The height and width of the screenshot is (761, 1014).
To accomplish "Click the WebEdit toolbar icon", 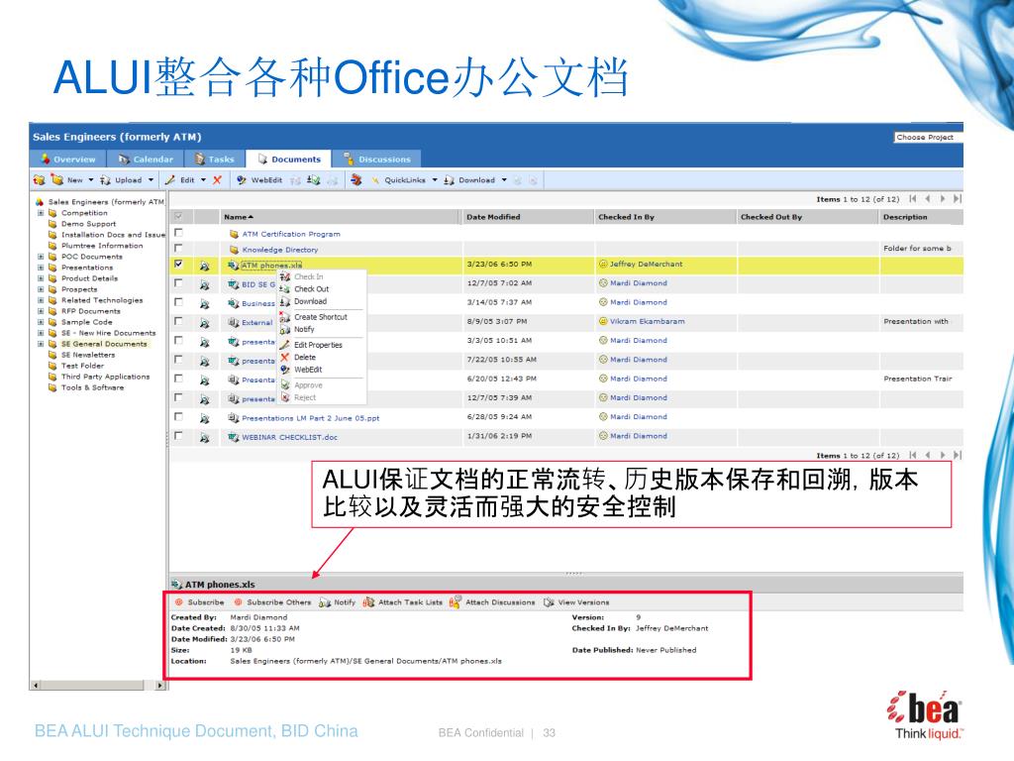I will pyautogui.click(x=242, y=180).
